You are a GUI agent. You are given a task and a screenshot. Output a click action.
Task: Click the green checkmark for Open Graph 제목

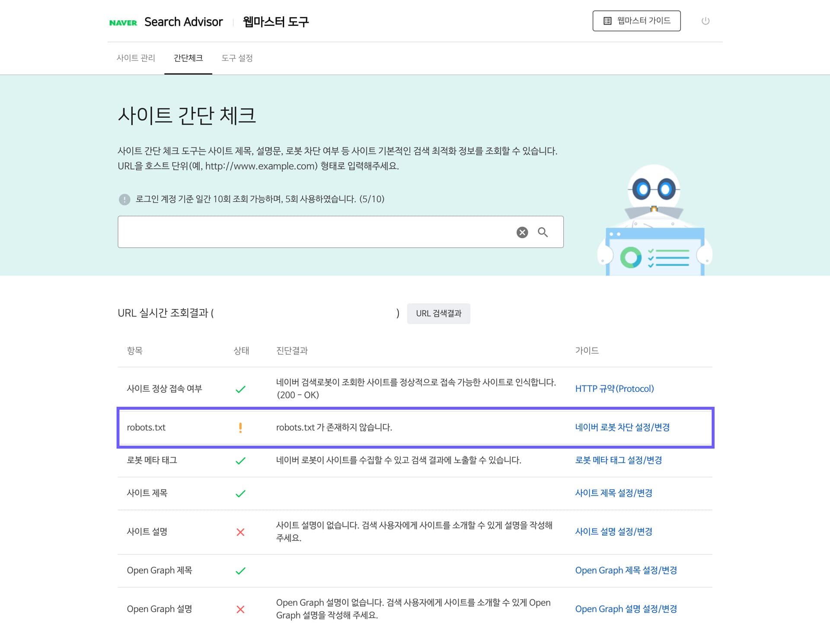pos(241,570)
